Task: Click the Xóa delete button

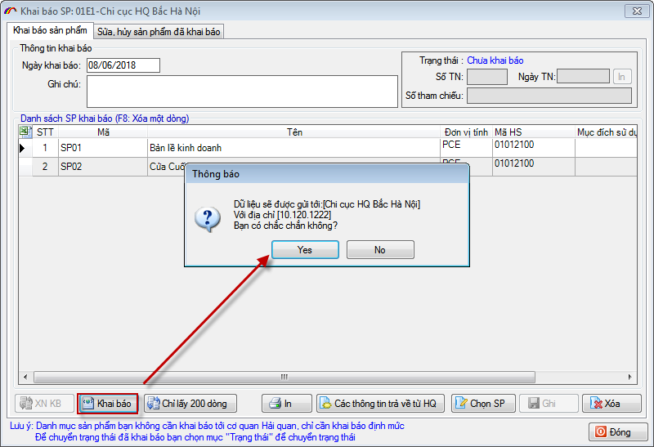Action: (x=611, y=404)
